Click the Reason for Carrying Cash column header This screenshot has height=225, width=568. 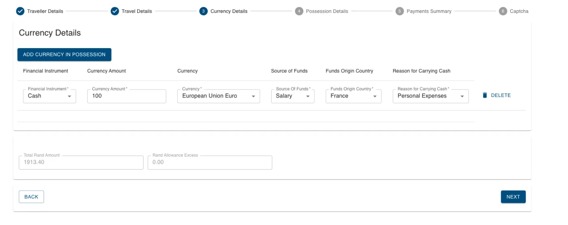422,71
